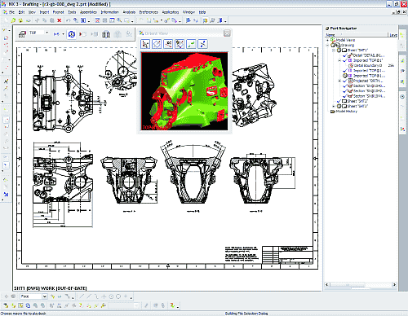
Task: Close the Orient View dialog
Action: pyautogui.click(x=227, y=33)
